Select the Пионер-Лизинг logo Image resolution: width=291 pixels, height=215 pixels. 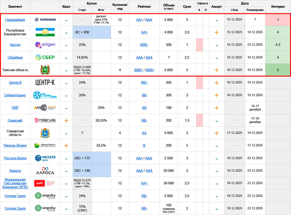[x=45, y=146]
